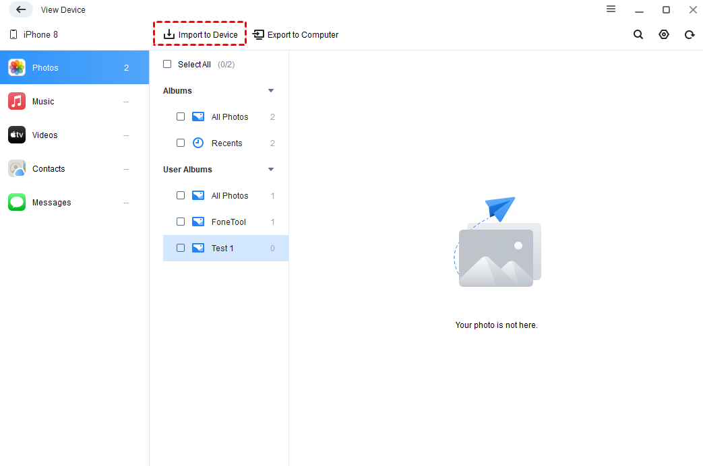
Task: Click the search magnifier icon
Action: click(638, 35)
